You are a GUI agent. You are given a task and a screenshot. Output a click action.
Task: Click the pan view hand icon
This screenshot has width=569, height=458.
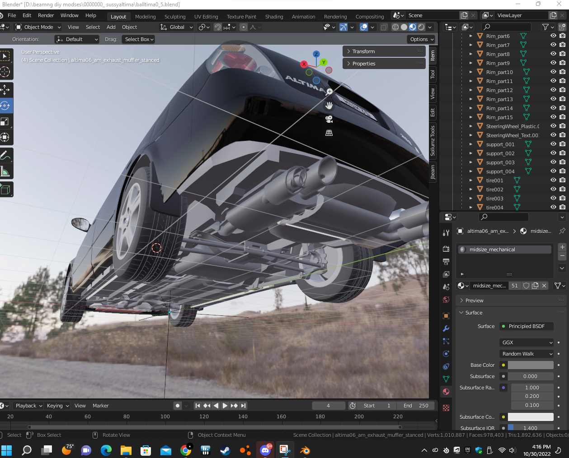(329, 106)
